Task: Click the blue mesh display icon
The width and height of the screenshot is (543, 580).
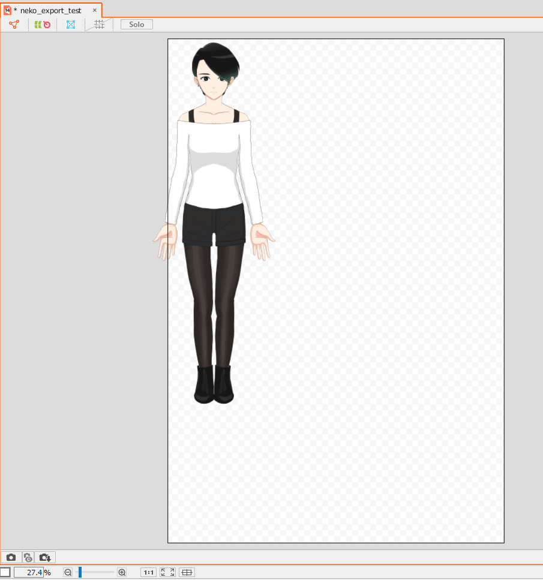Action: 71,25
